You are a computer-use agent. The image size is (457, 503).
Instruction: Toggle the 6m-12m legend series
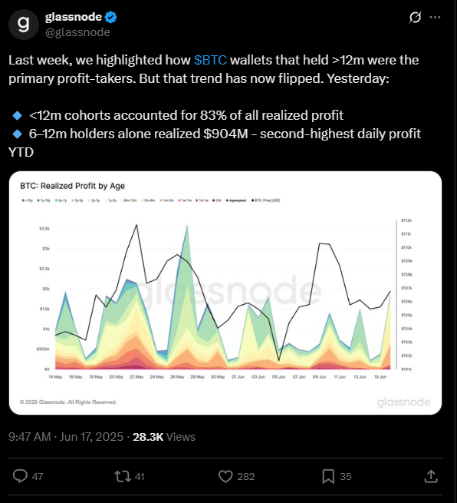(x=128, y=200)
